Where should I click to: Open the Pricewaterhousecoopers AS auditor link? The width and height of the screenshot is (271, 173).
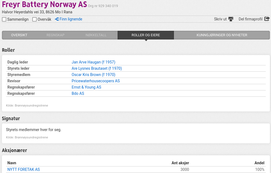[95, 81]
